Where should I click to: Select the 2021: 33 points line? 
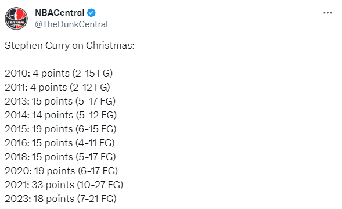tap(64, 185)
